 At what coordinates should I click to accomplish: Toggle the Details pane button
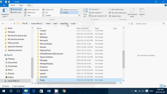pyautogui.click(x=16, y=12)
